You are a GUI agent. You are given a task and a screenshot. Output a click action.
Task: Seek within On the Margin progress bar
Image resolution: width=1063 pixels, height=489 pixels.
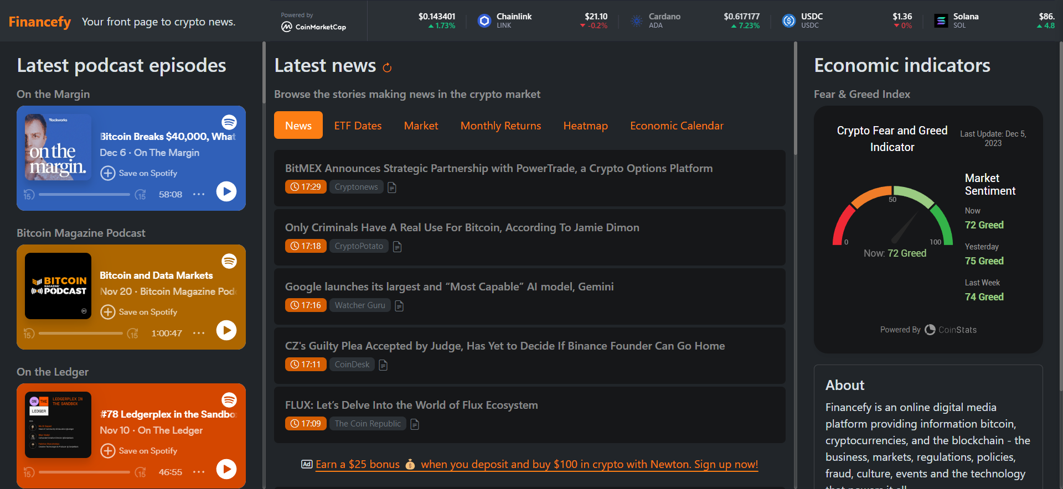click(84, 195)
